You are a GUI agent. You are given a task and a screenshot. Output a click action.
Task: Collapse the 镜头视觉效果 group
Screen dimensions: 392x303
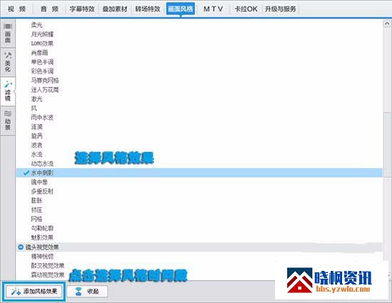[21, 247]
